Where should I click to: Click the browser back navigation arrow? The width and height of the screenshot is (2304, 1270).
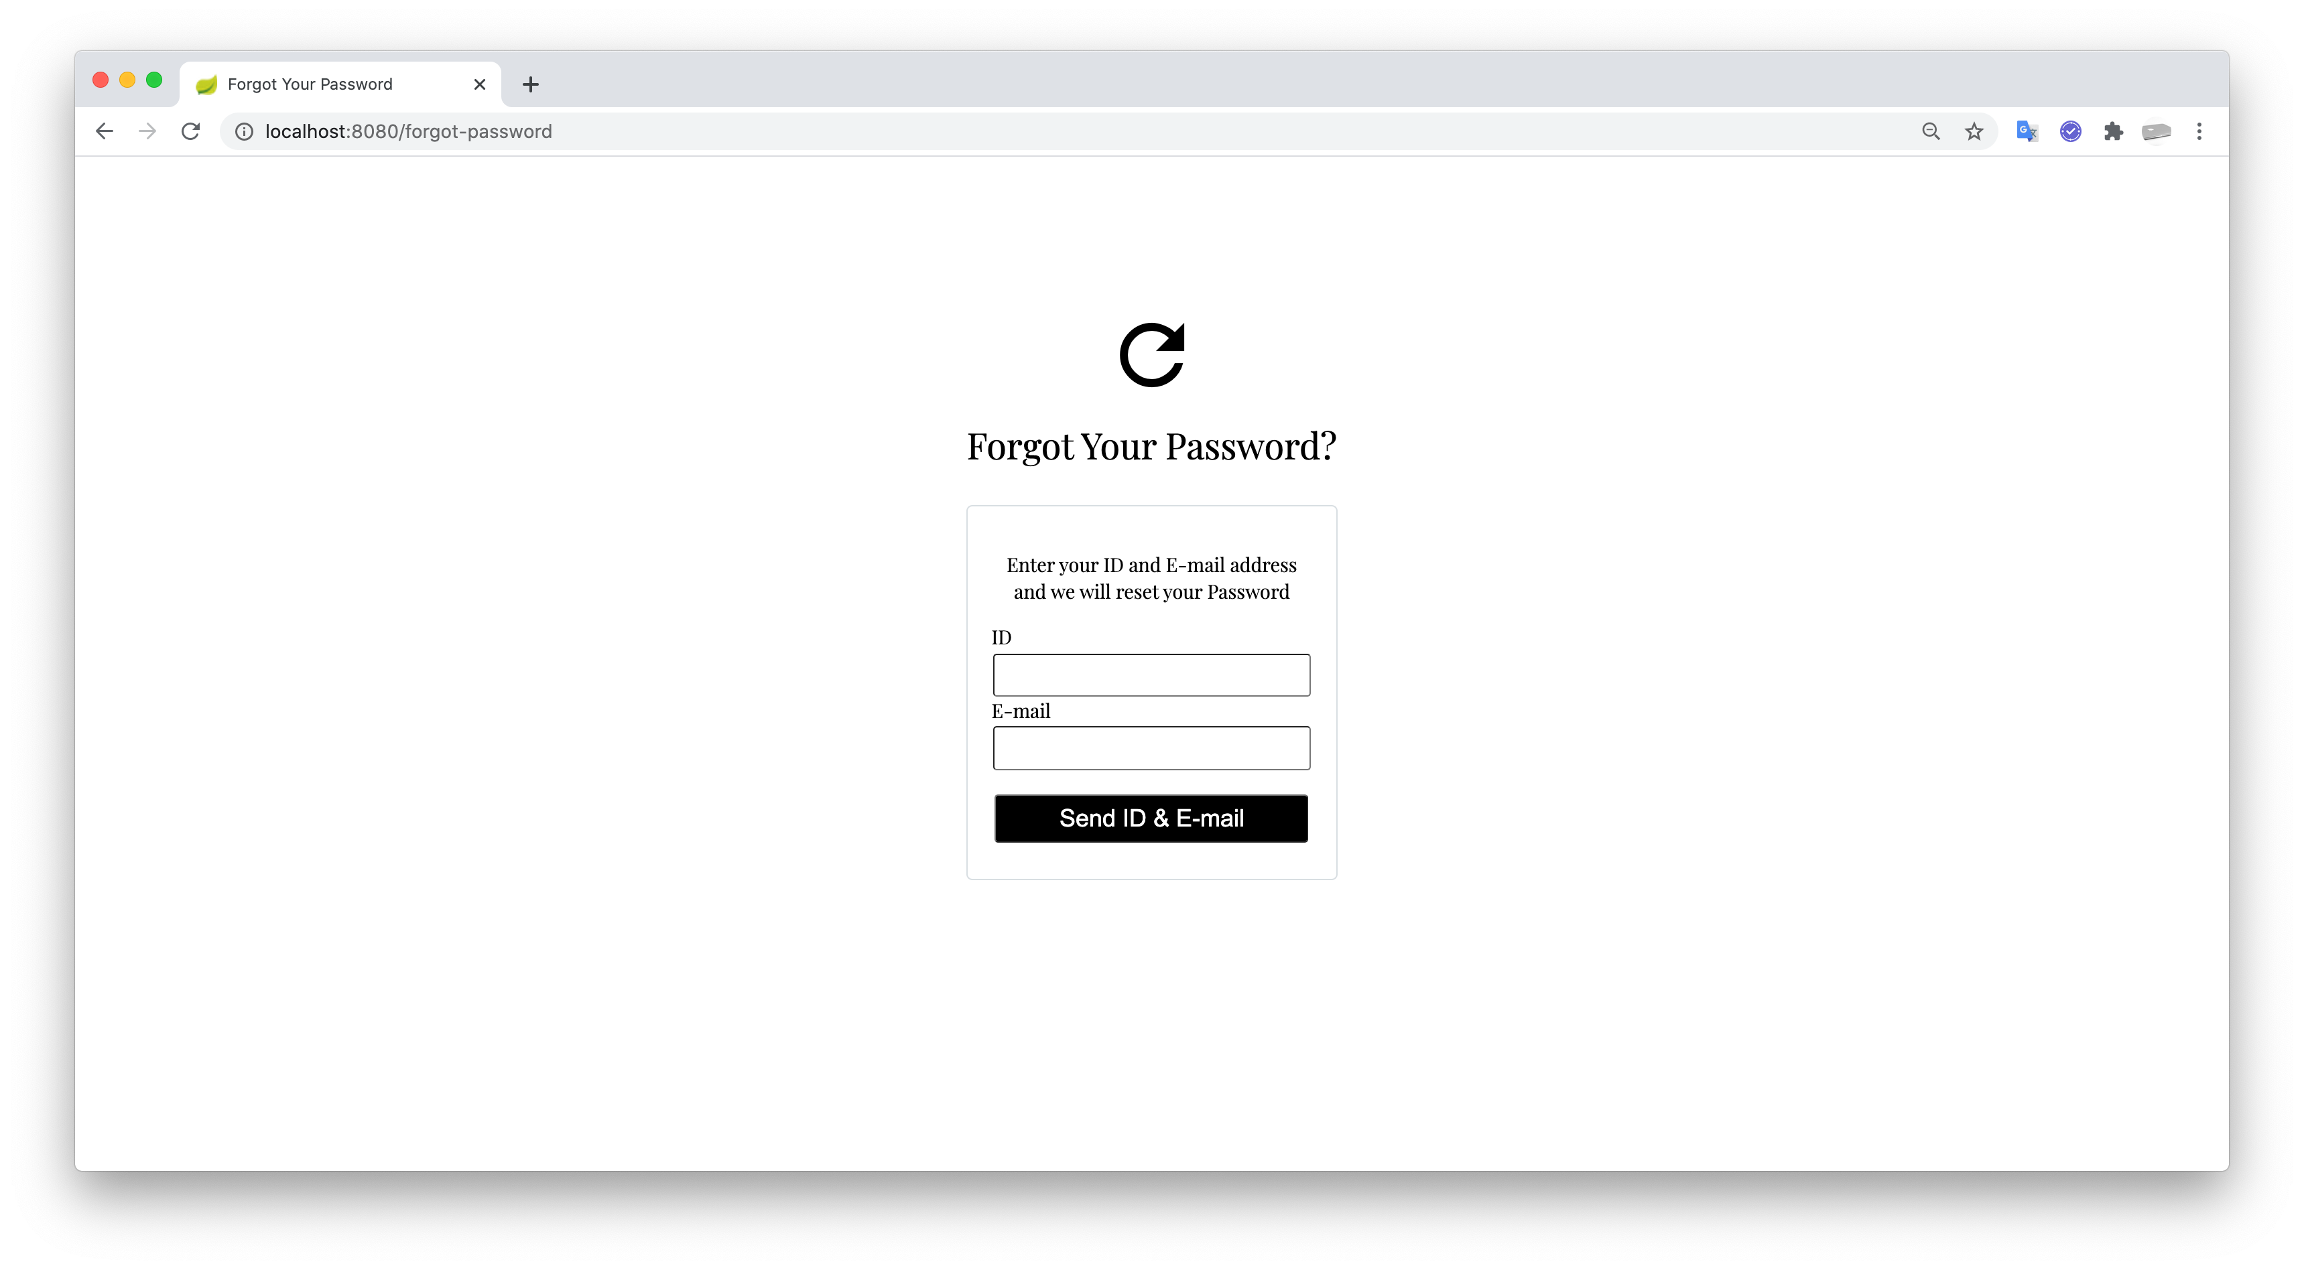(x=103, y=130)
